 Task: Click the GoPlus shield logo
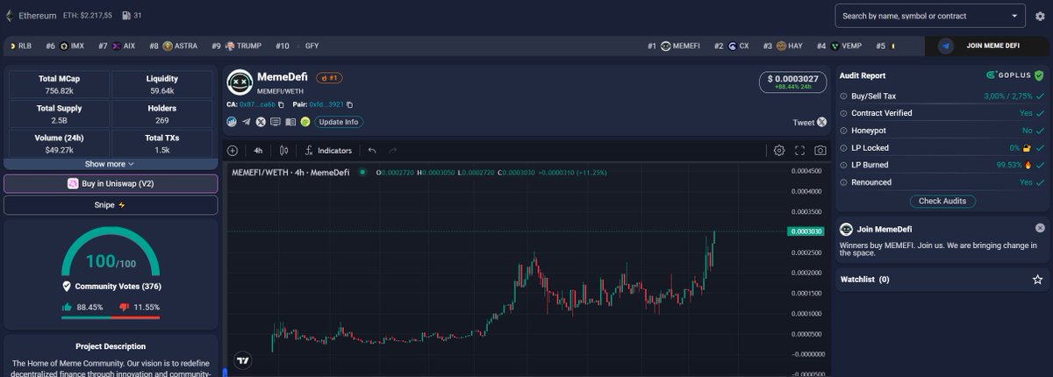coord(1040,75)
